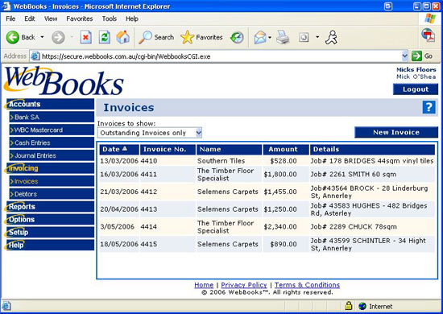443x314 pixels.
Task: Open the Edit menu
Action: coord(30,19)
